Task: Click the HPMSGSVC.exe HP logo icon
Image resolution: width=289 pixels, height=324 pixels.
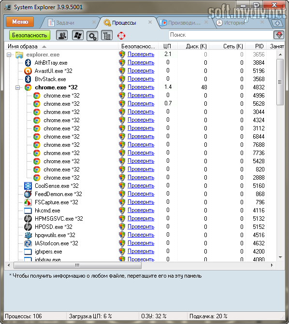Action: (x=28, y=219)
